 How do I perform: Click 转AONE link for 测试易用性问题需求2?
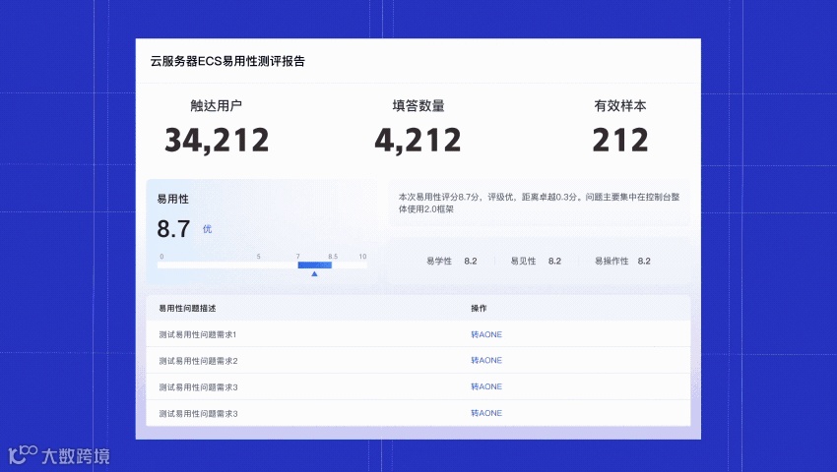pyautogui.click(x=486, y=361)
